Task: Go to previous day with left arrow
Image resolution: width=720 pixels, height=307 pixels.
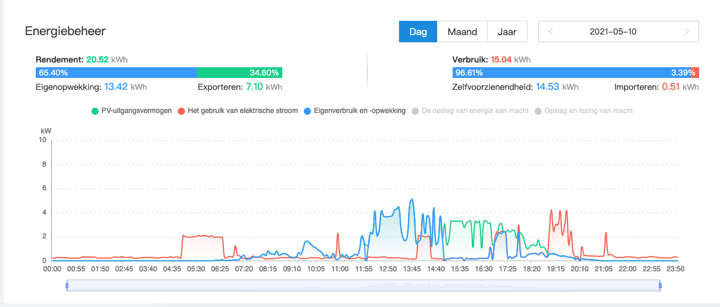Action: 550,32
